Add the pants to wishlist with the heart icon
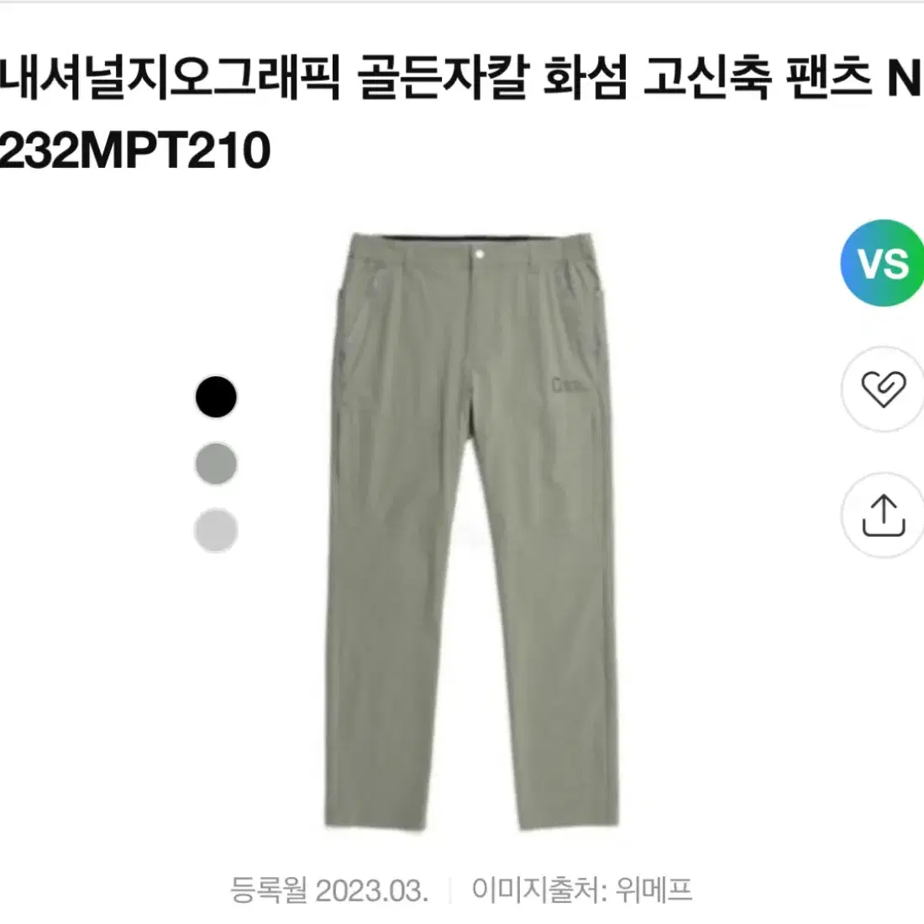Image resolution: width=924 pixels, height=924 pixels. [883, 389]
